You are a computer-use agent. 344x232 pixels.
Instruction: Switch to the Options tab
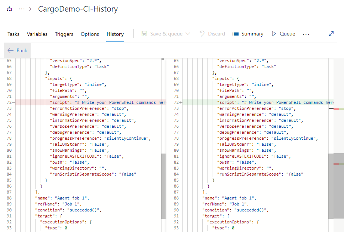[x=89, y=34]
